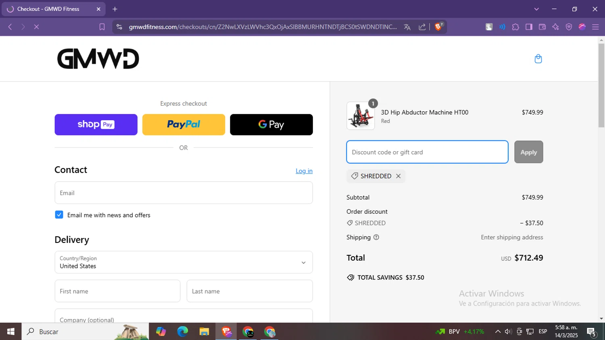Click the BPV stock widget in taskbar
Viewport: 605px width, 340px height.
coord(460,332)
